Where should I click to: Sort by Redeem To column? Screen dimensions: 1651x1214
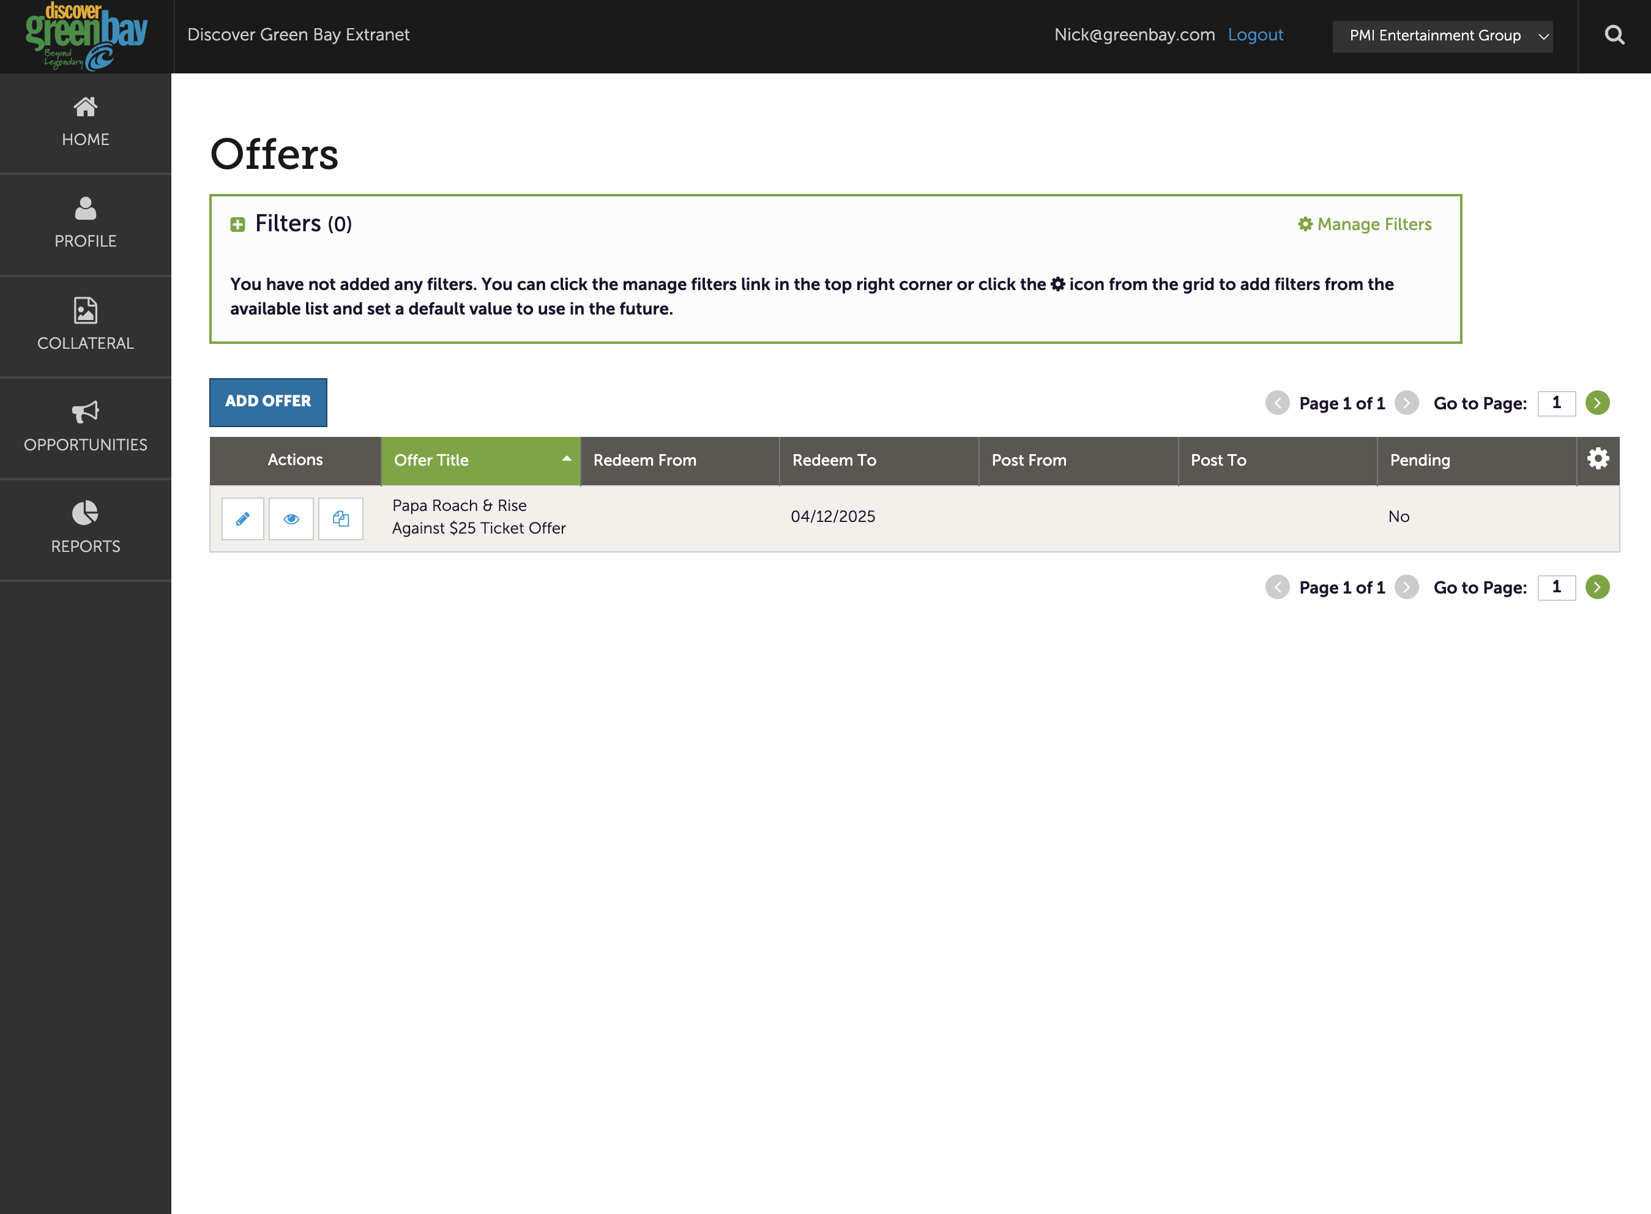pos(879,461)
